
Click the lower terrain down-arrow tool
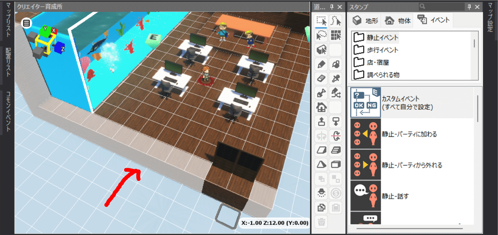[336, 122]
